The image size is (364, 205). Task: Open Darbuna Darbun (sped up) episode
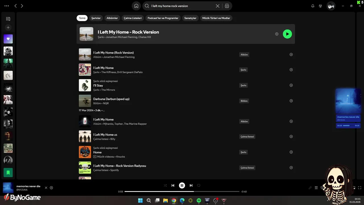[x=111, y=99]
